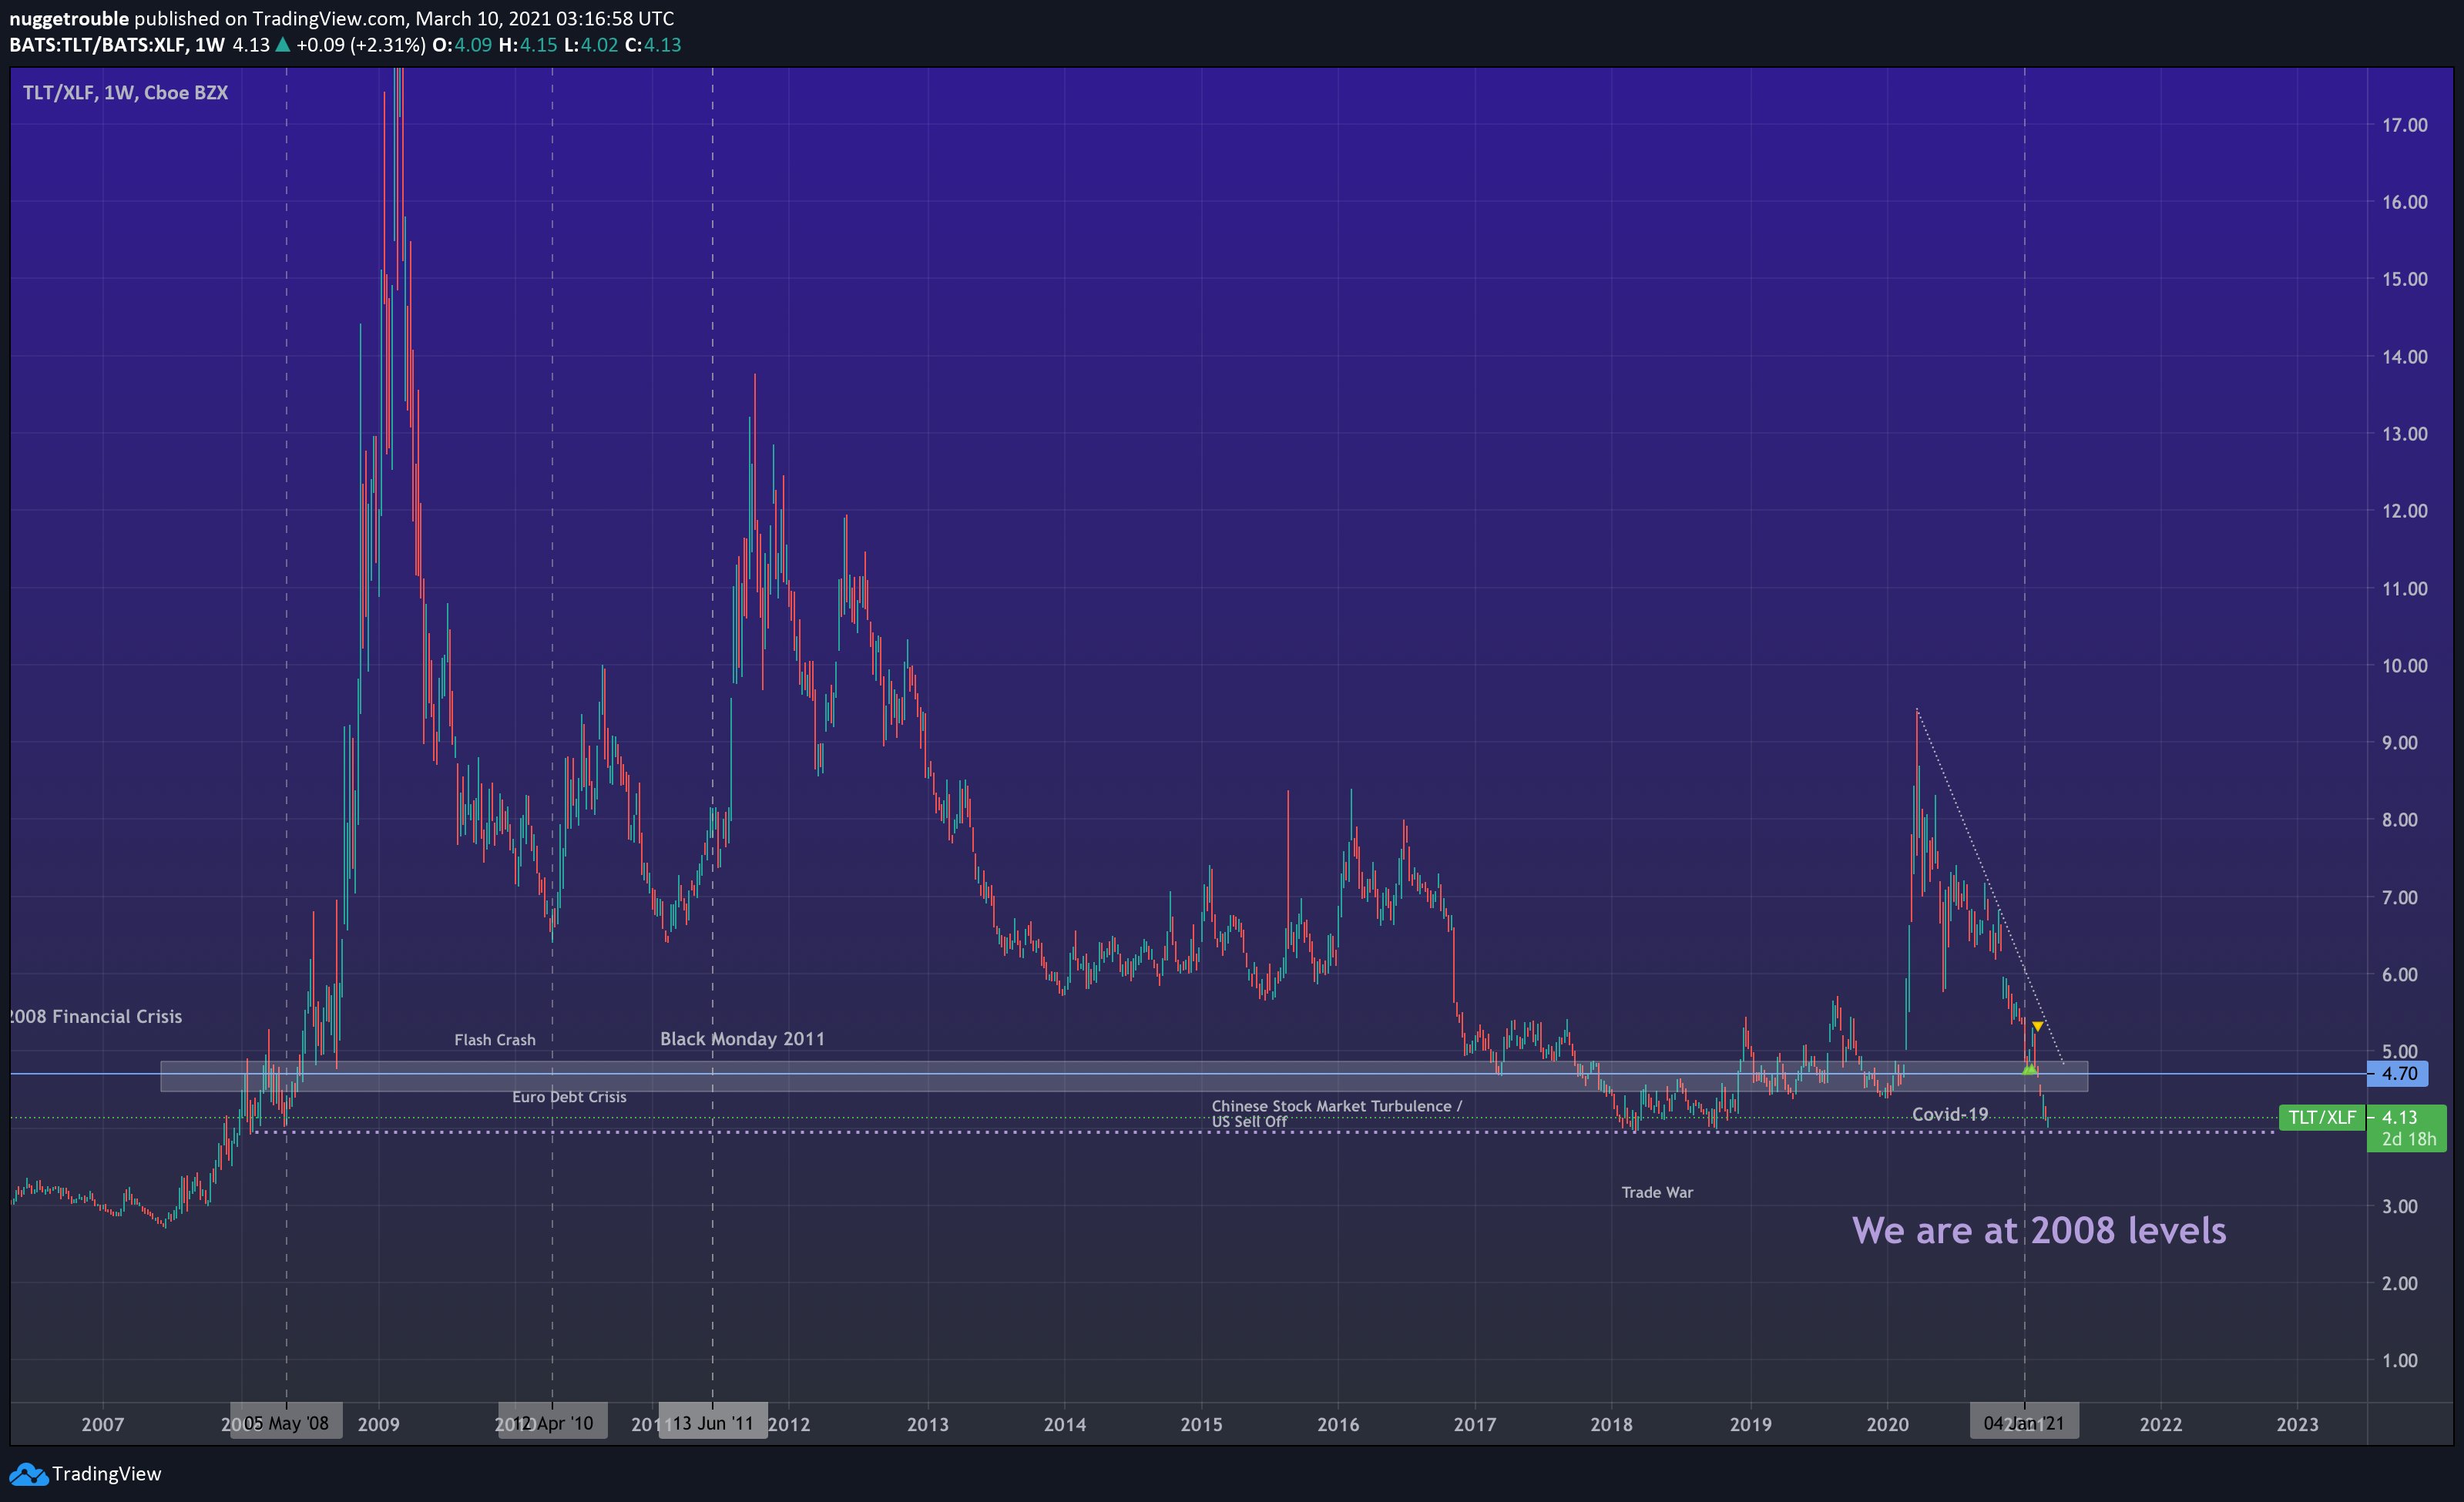The height and width of the screenshot is (1502, 2464).
Task: Click the '2d 18h' countdown label
Action: (2408, 1139)
